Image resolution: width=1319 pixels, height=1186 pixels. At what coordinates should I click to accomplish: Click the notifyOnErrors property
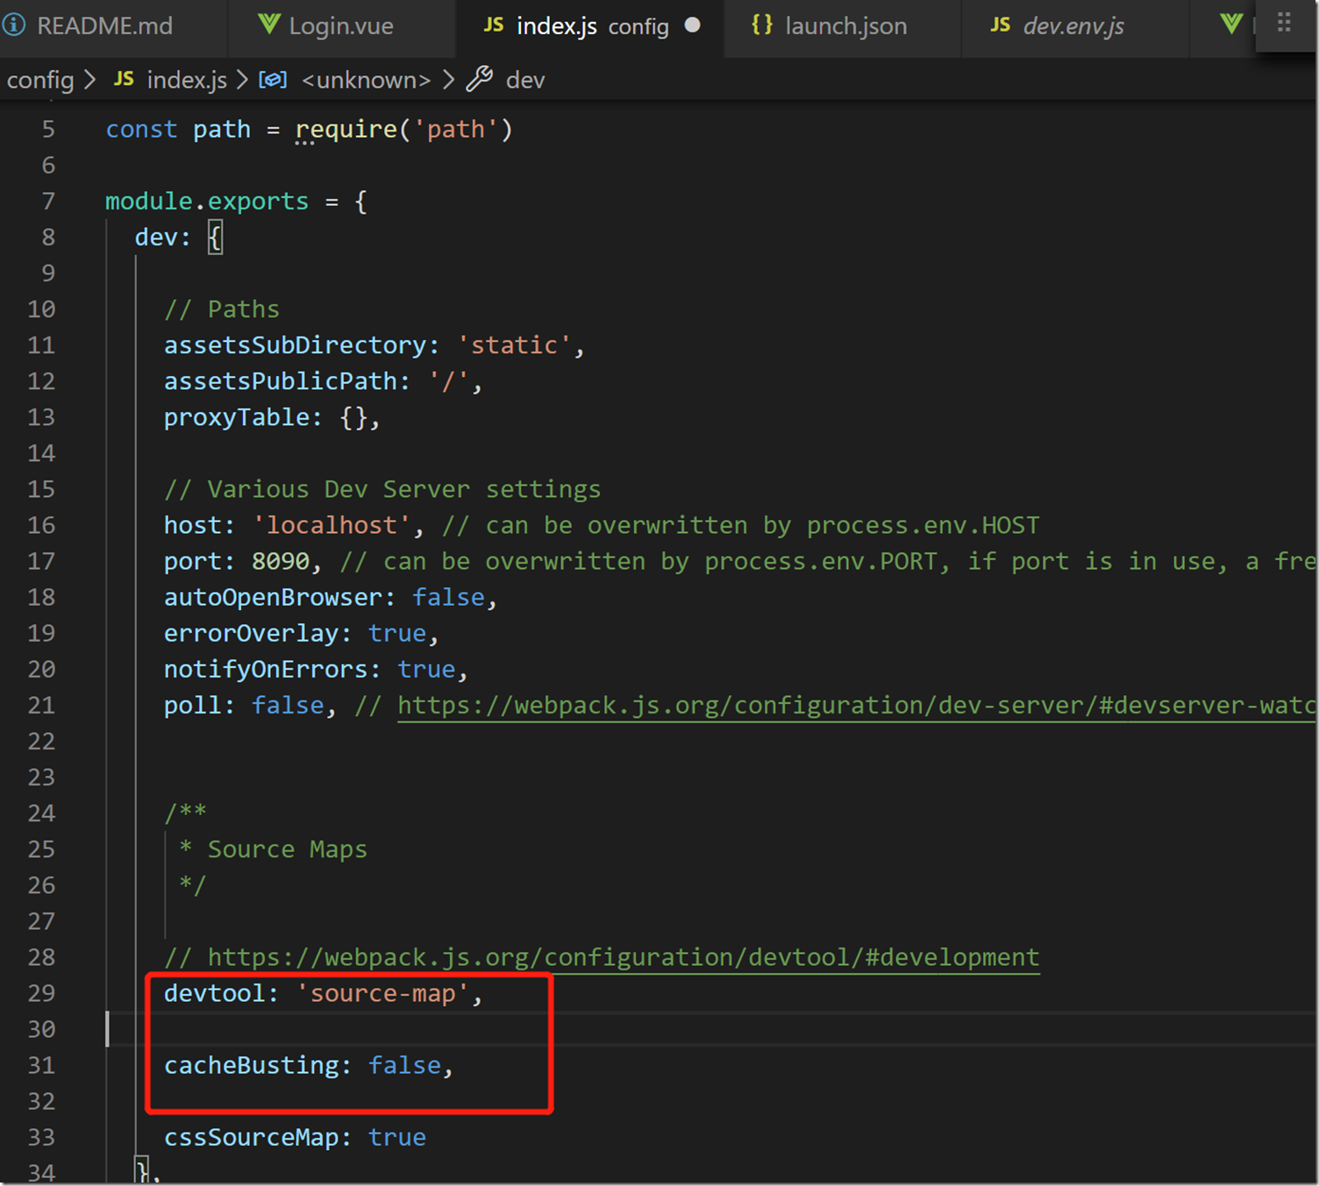[x=266, y=669]
